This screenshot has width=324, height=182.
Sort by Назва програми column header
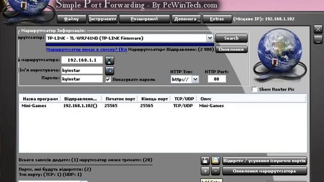coord(40,99)
